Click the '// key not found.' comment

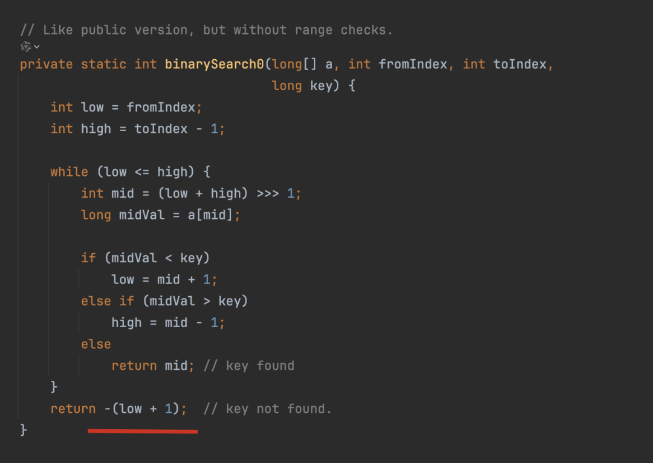tap(267, 409)
